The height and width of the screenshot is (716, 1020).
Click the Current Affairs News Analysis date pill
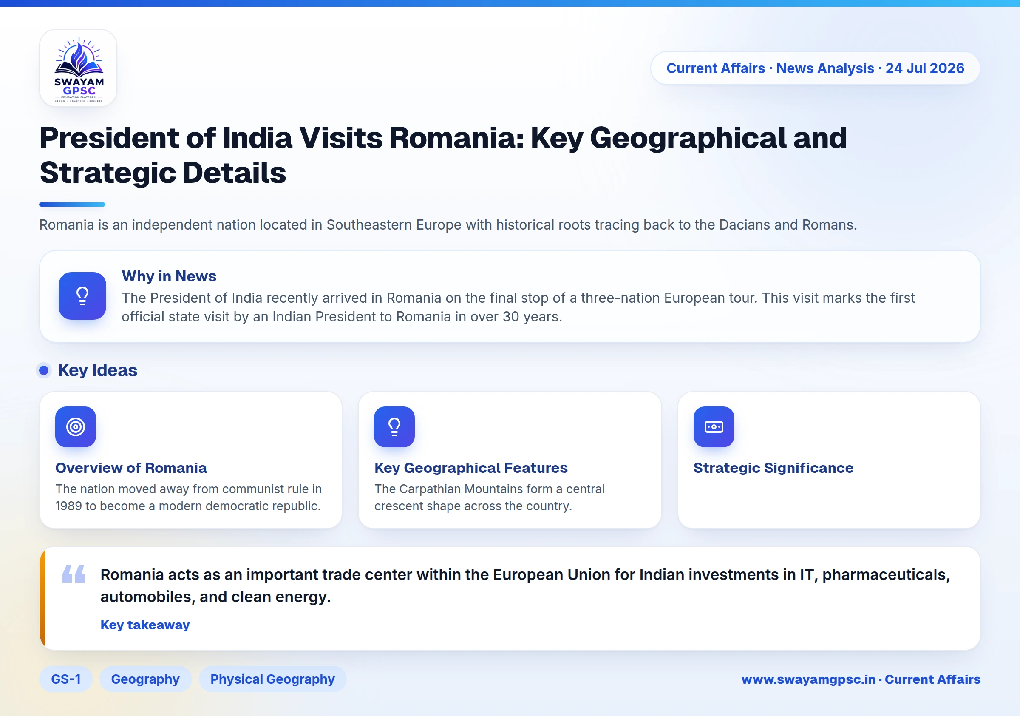815,68
